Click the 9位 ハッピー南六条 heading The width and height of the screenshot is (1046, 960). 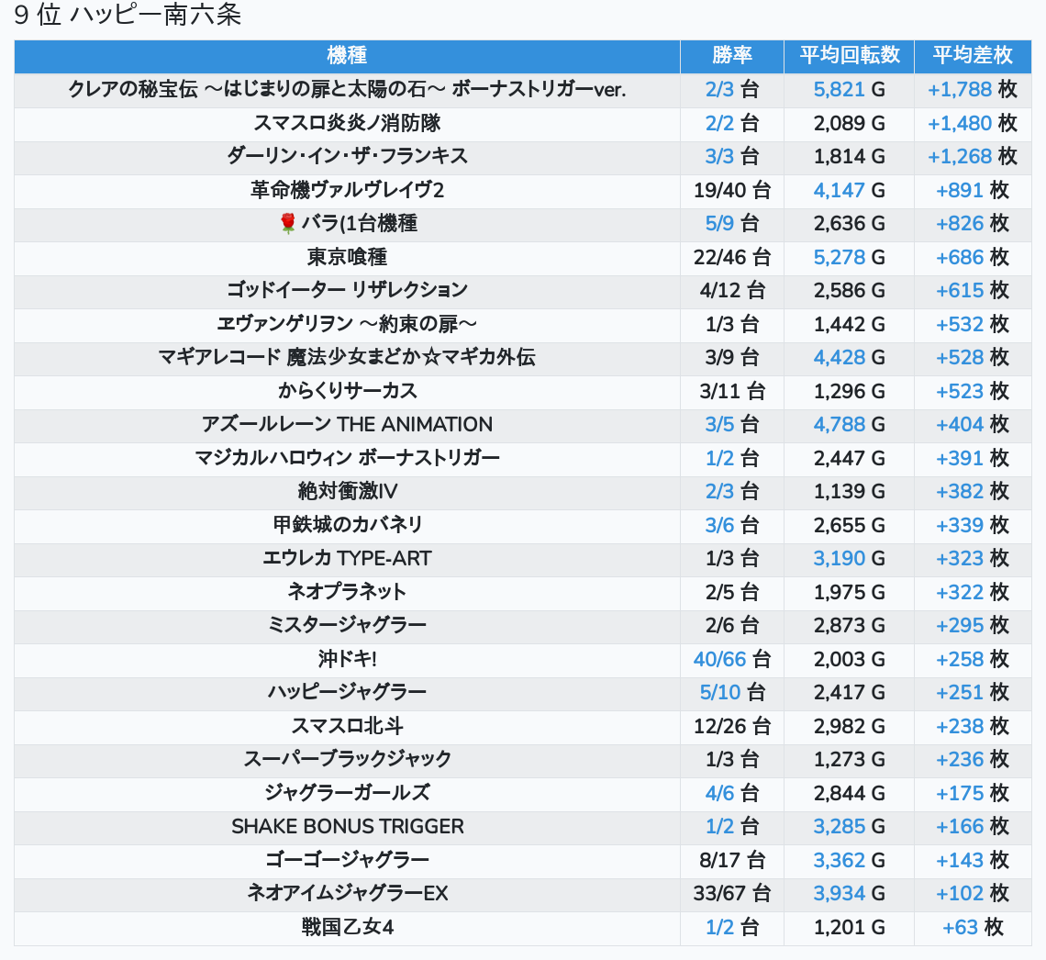click(x=128, y=16)
